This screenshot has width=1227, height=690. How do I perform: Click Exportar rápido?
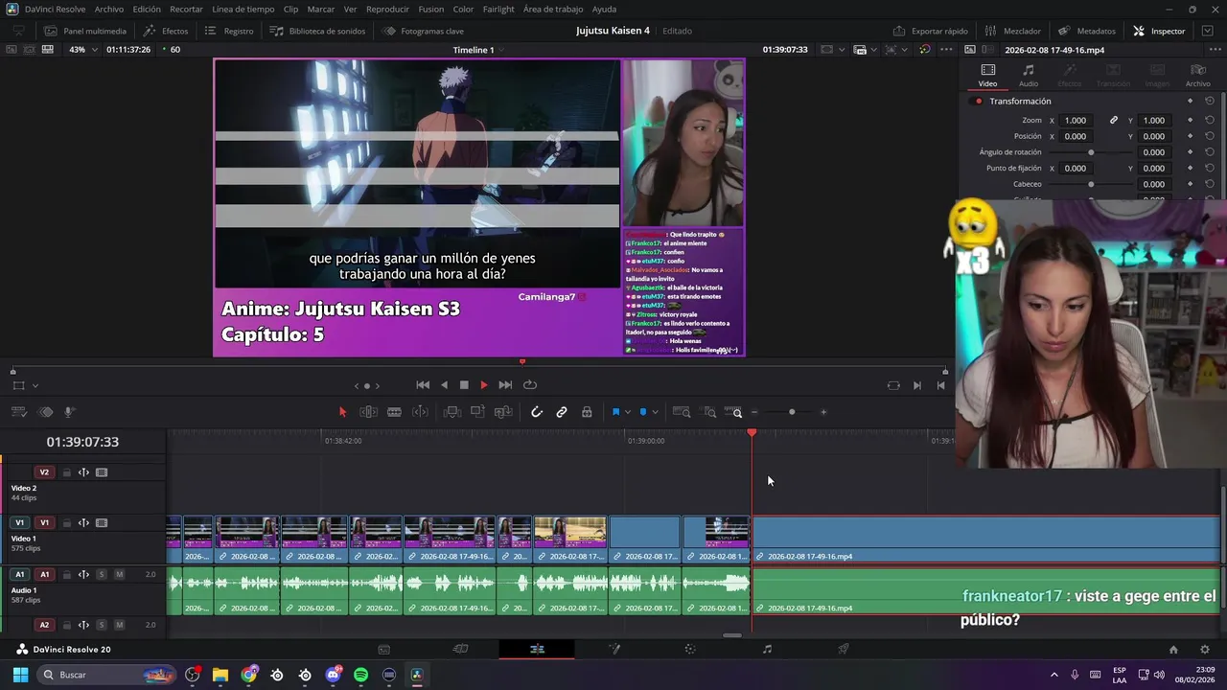tap(930, 31)
